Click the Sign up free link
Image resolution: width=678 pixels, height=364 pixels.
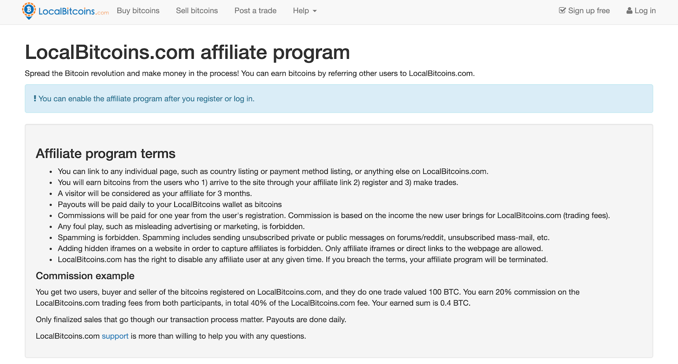coord(584,11)
